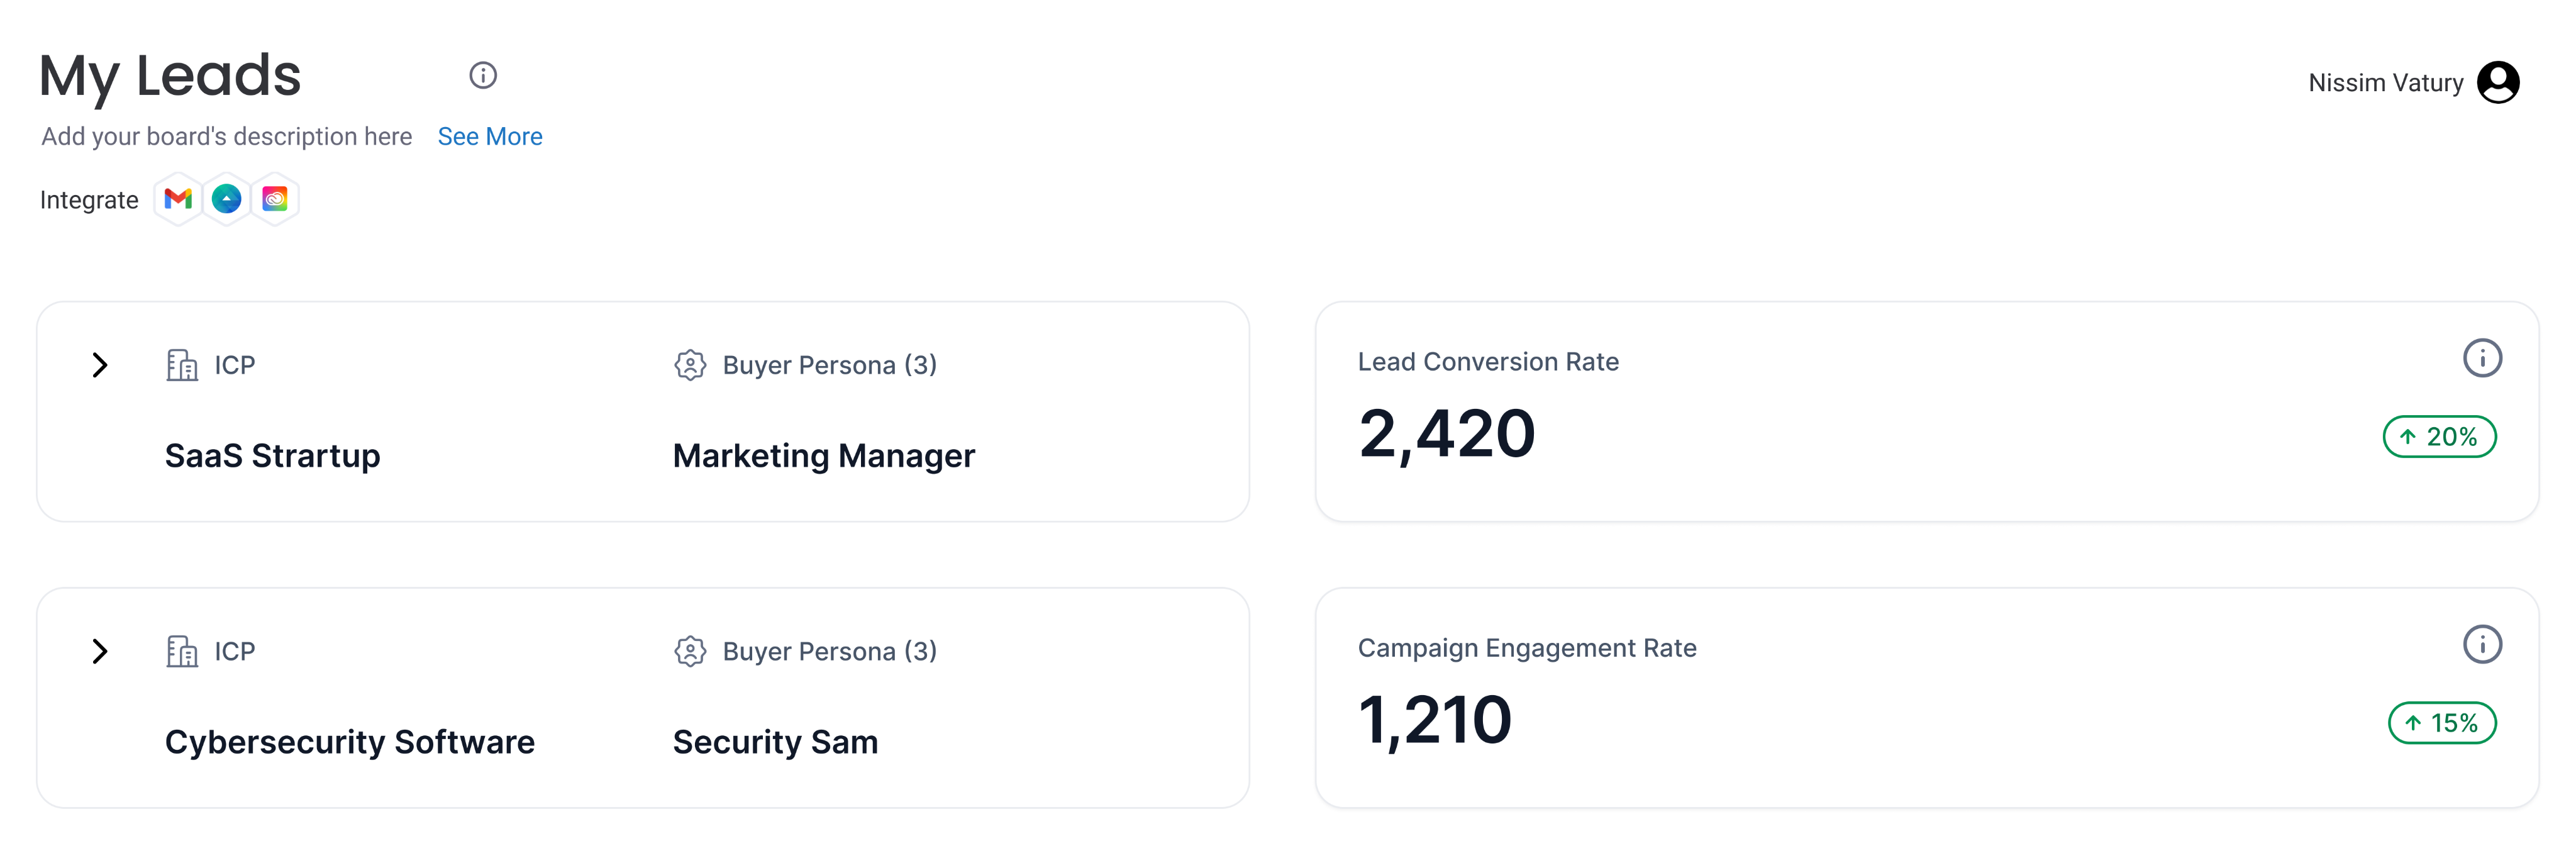Open Lead Conversion Rate info icon
2576x841 pixels.
(2481, 358)
